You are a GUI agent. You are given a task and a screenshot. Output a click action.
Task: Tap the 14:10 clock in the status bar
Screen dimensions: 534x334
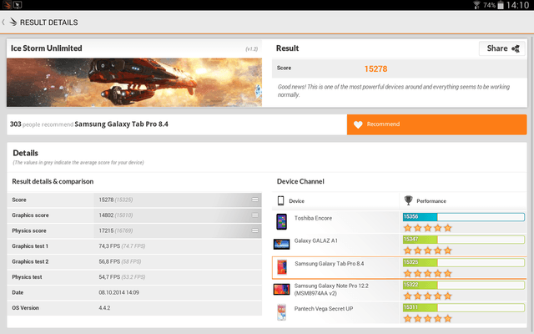tap(517, 5)
